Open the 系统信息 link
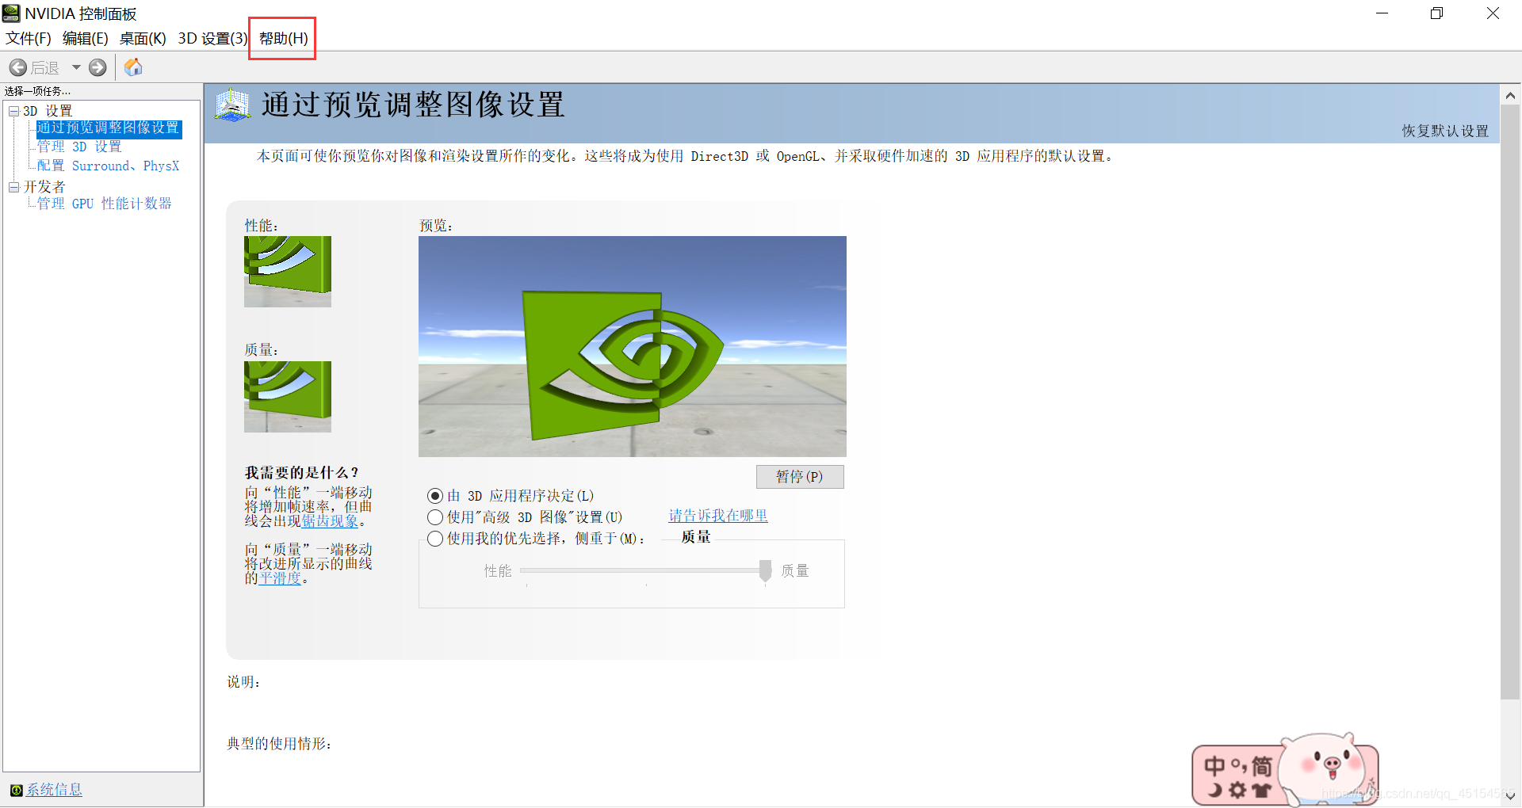This screenshot has height=808, width=1522. pos(54,790)
